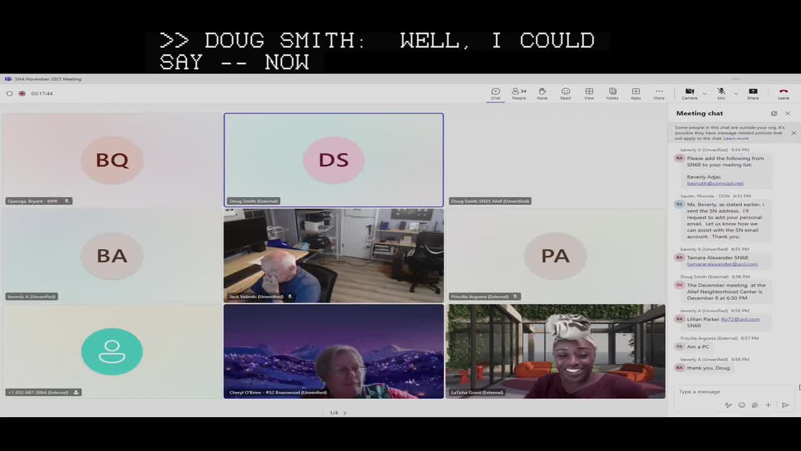Select the phone caller +1 832 tile
This screenshot has width=801, height=451.
[x=112, y=351]
